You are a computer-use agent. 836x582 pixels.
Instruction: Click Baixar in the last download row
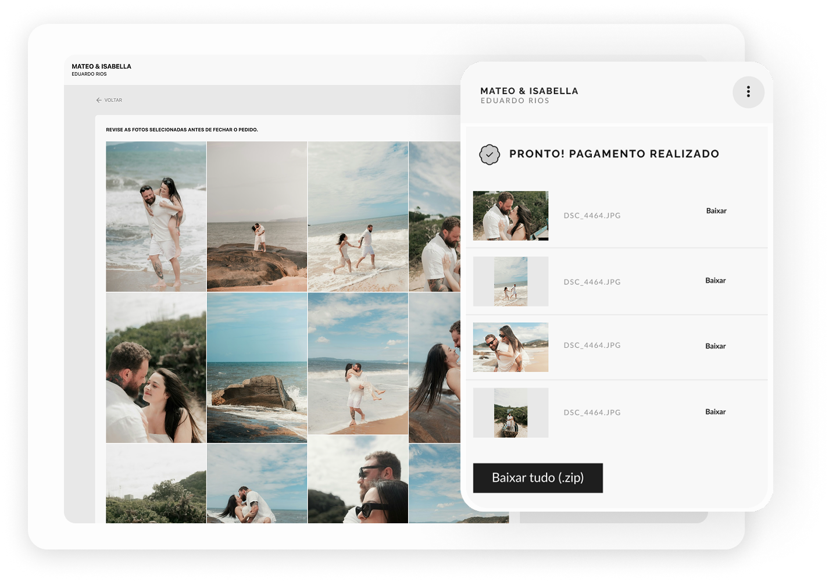(x=715, y=412)
